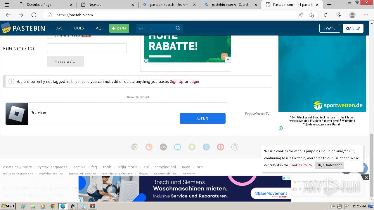
Task: Switch to the first pastebin search tab
Action: (169, 5)
